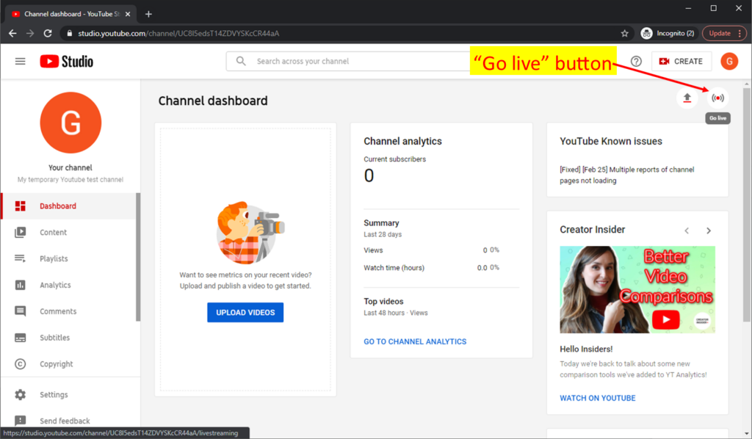The image size is (752, 439).
Task: Click the Dashboard grid icon
Action: coord(20,206)
